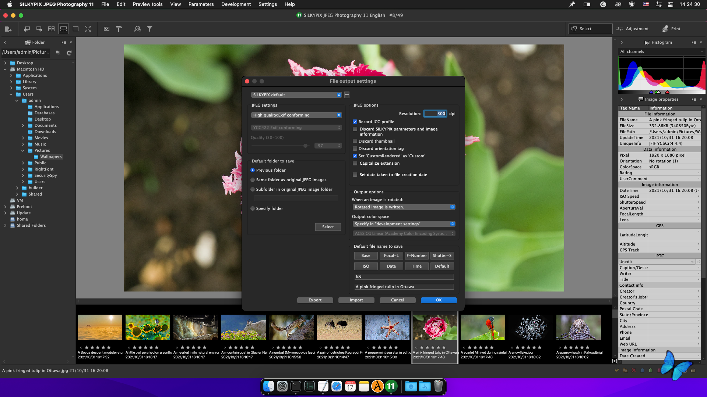Click the hammer tool icon in toolbar
The image size is (707, 397).
(119, 29)
